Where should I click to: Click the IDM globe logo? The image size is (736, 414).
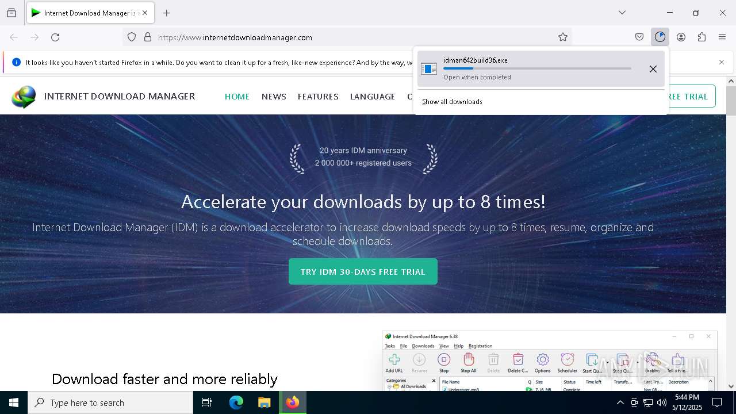click(24, 97)
